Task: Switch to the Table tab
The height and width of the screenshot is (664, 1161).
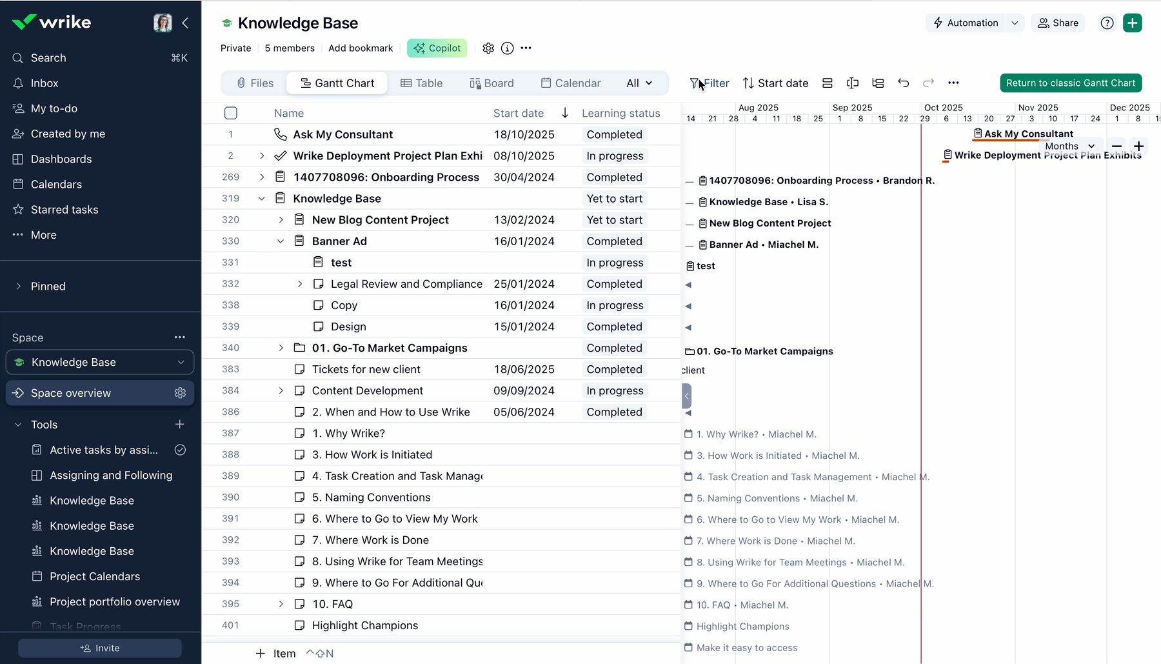Action: (x=422, y=83)
